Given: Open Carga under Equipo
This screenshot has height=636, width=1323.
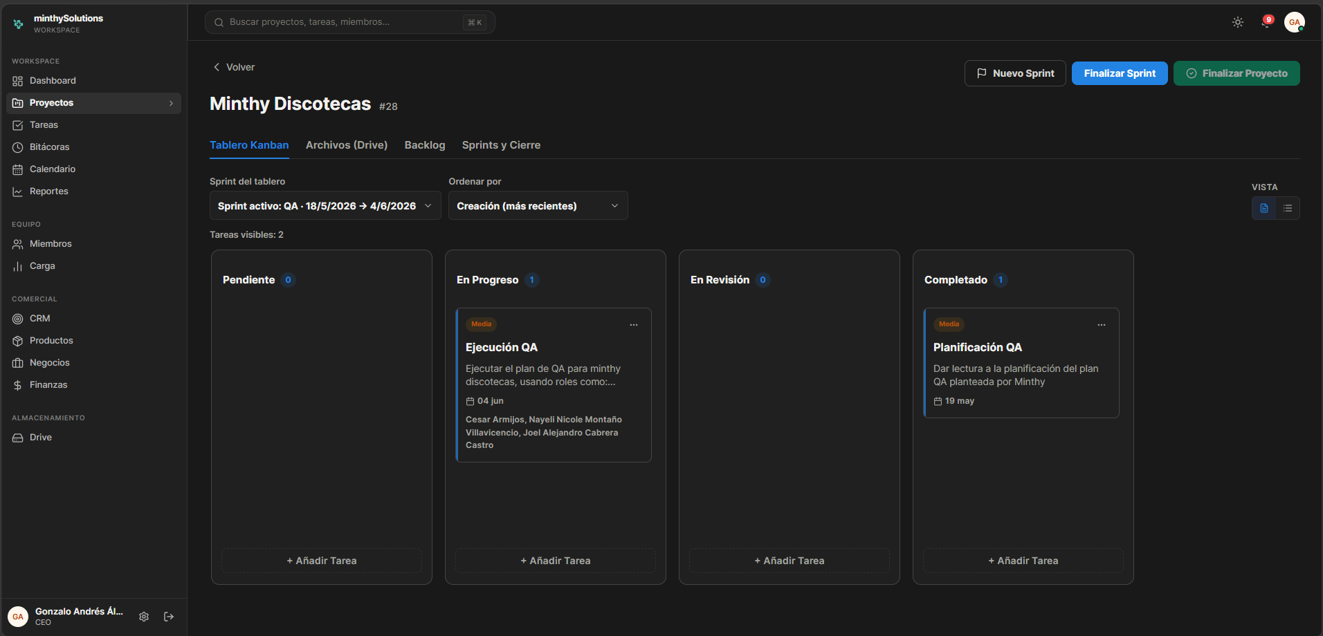Looking at the screenshot, I should [x=93, y=266].
